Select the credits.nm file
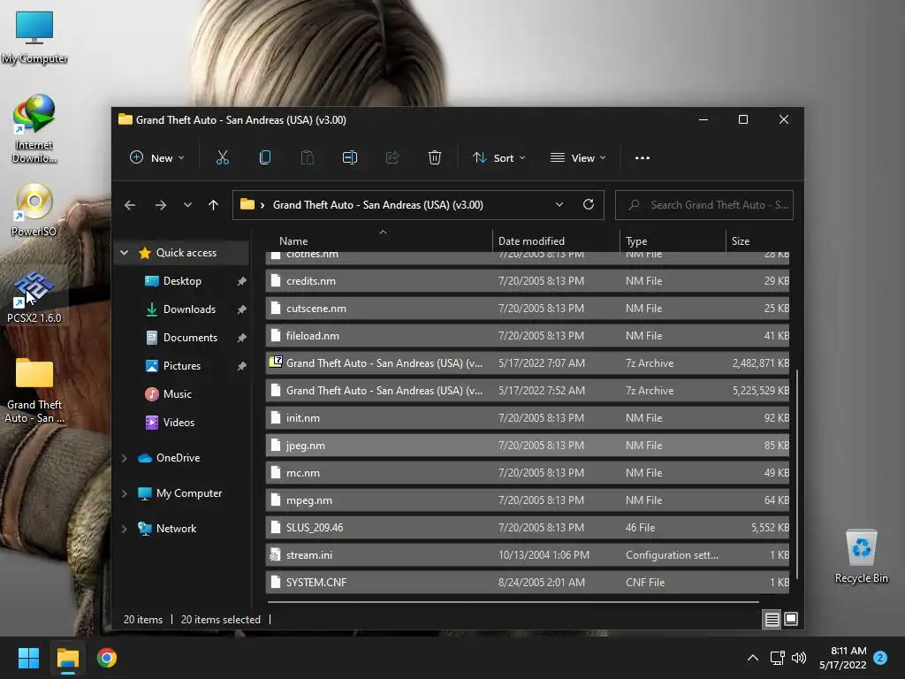This screenshot has height=679, width=905. point(527,281)
